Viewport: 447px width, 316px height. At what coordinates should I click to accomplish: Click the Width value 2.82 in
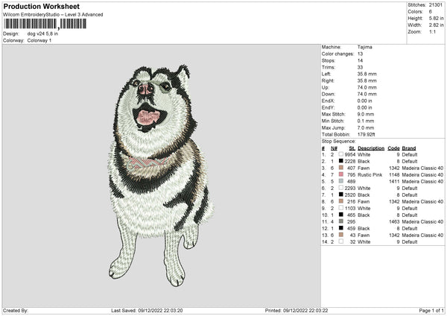[x=436, y=25]
